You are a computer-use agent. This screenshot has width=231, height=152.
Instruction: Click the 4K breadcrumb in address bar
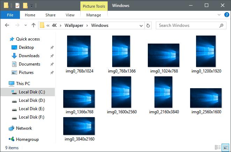pos(54,25)
